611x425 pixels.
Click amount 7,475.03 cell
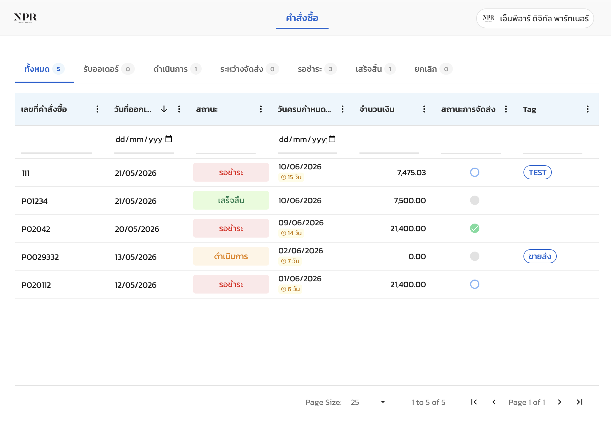pyautogui.click(x=411, y=173)
